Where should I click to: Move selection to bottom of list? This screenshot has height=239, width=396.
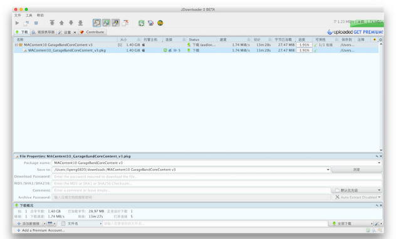tap(81, 23)
